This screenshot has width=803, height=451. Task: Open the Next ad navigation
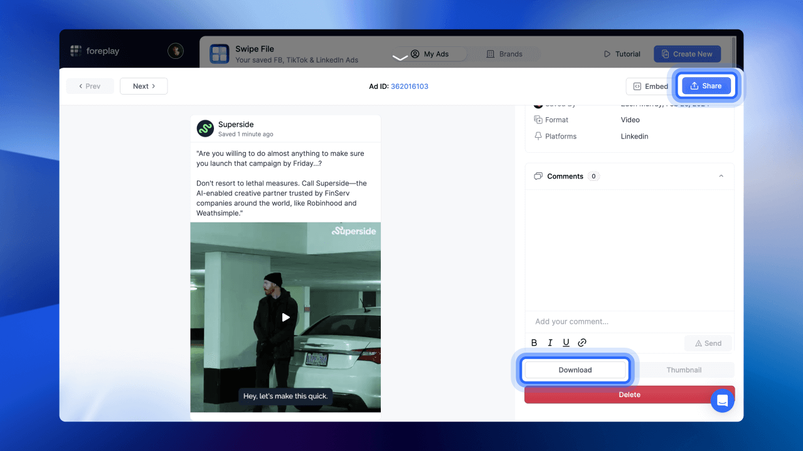coord(144,86)
